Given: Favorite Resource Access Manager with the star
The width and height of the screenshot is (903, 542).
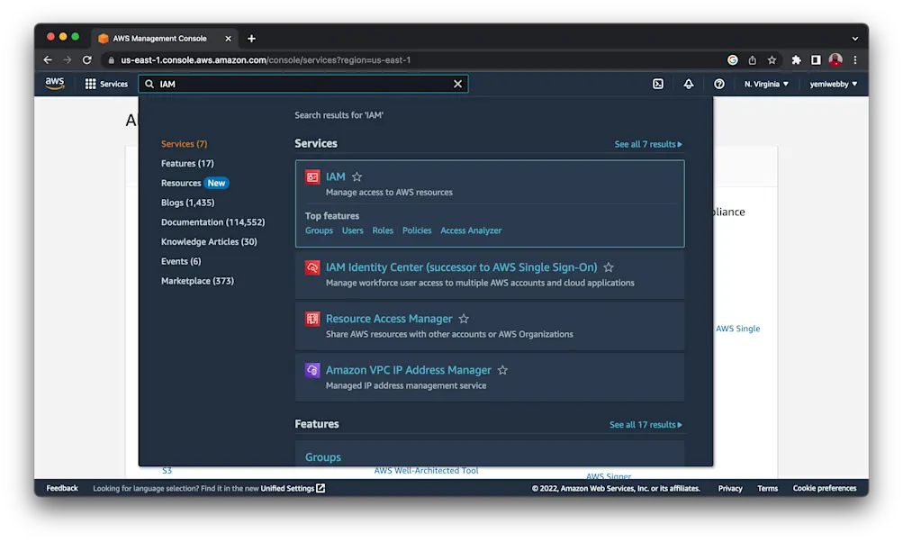Looking at the screenshot, I should 464,318.
